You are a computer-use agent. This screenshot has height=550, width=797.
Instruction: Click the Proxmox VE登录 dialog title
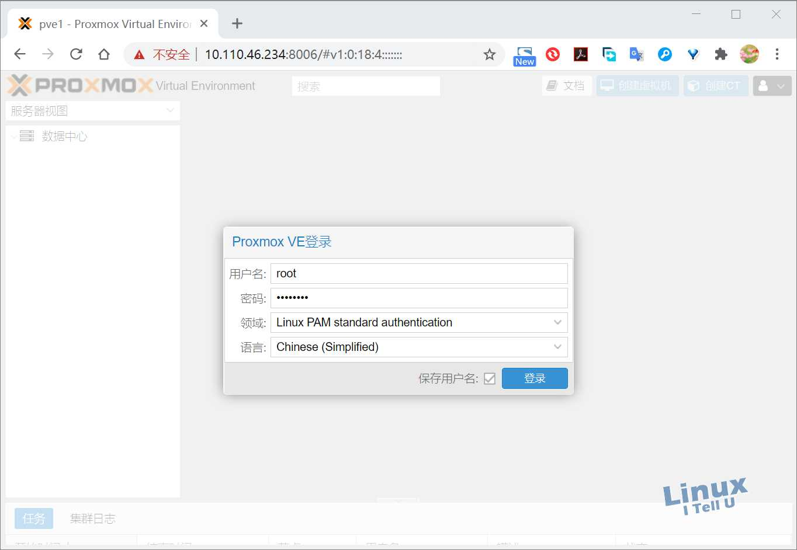[282, 242]
